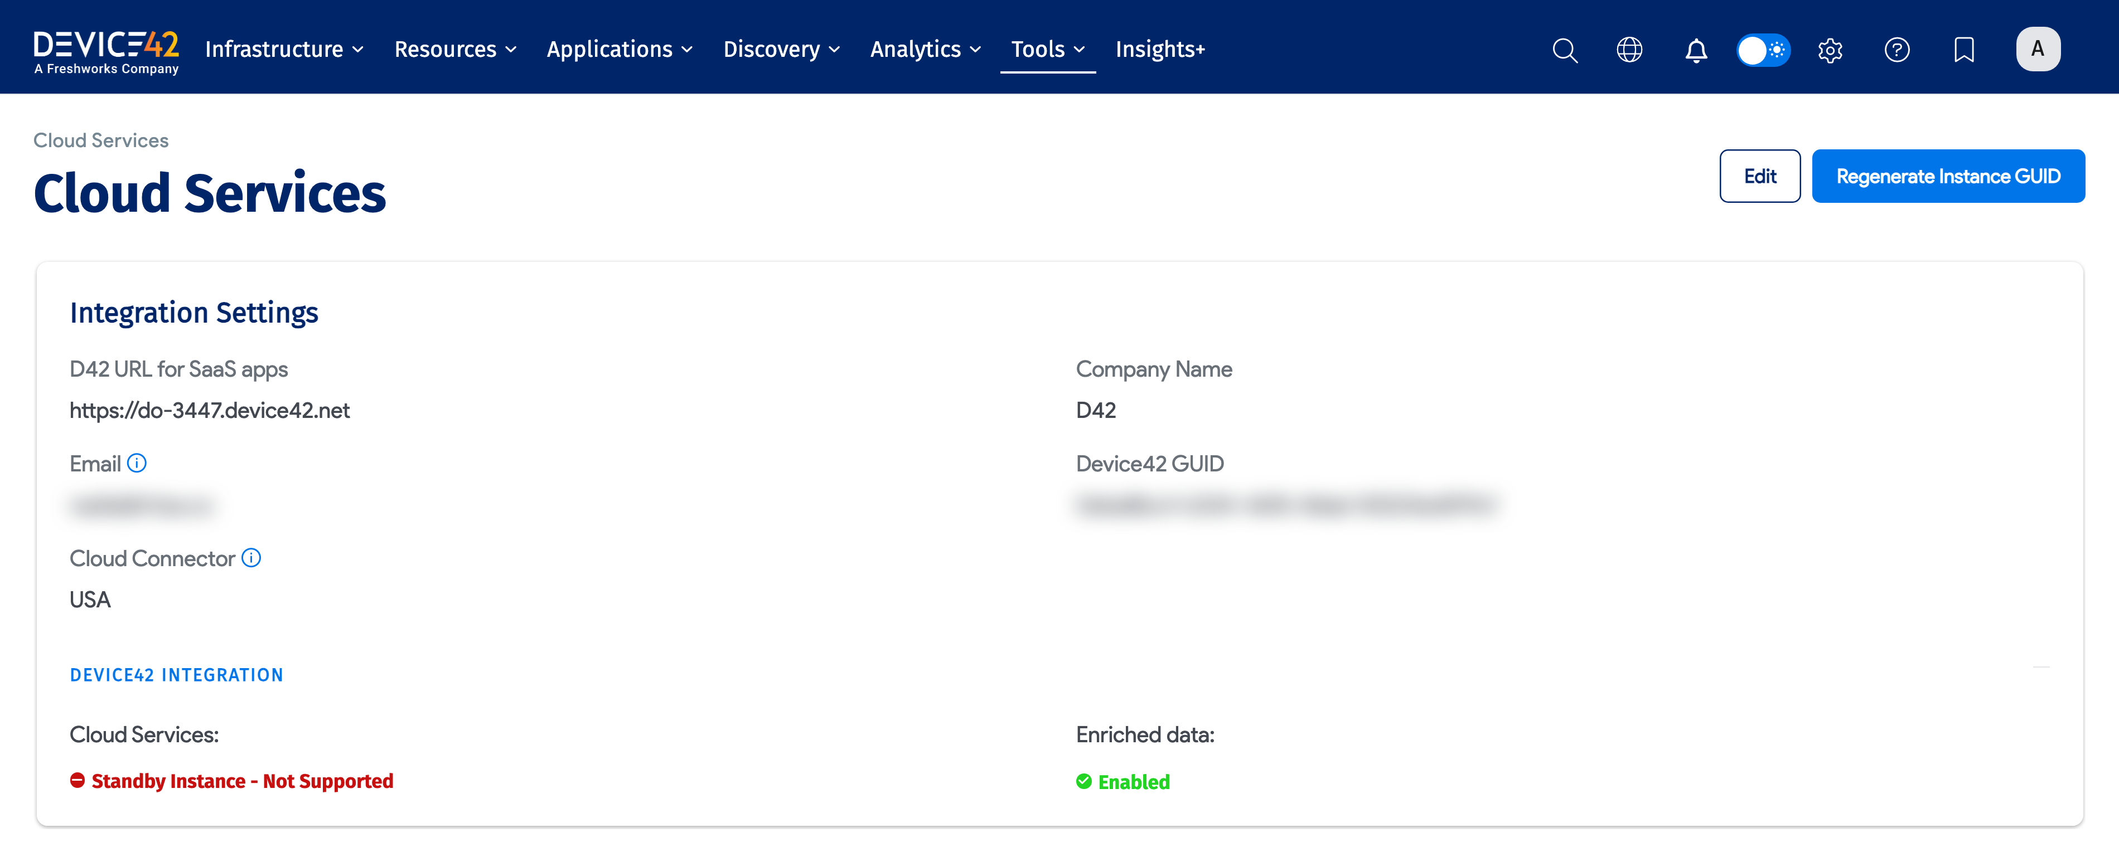Screen dimensions: 2119x847
Task: Click the https://do-3447.device42.net URL text
Action: [210, 410]
